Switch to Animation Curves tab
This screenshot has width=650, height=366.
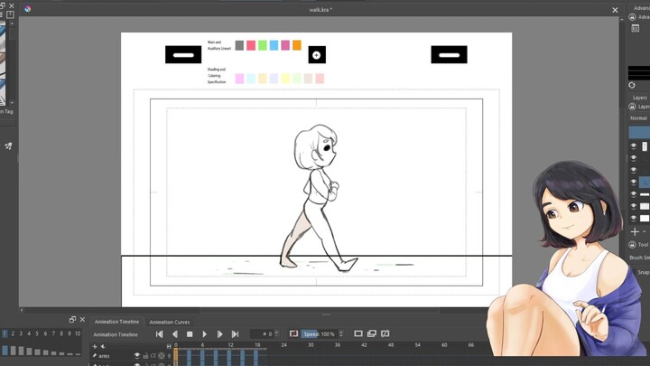pyautogui.click(x=169, y=322)
